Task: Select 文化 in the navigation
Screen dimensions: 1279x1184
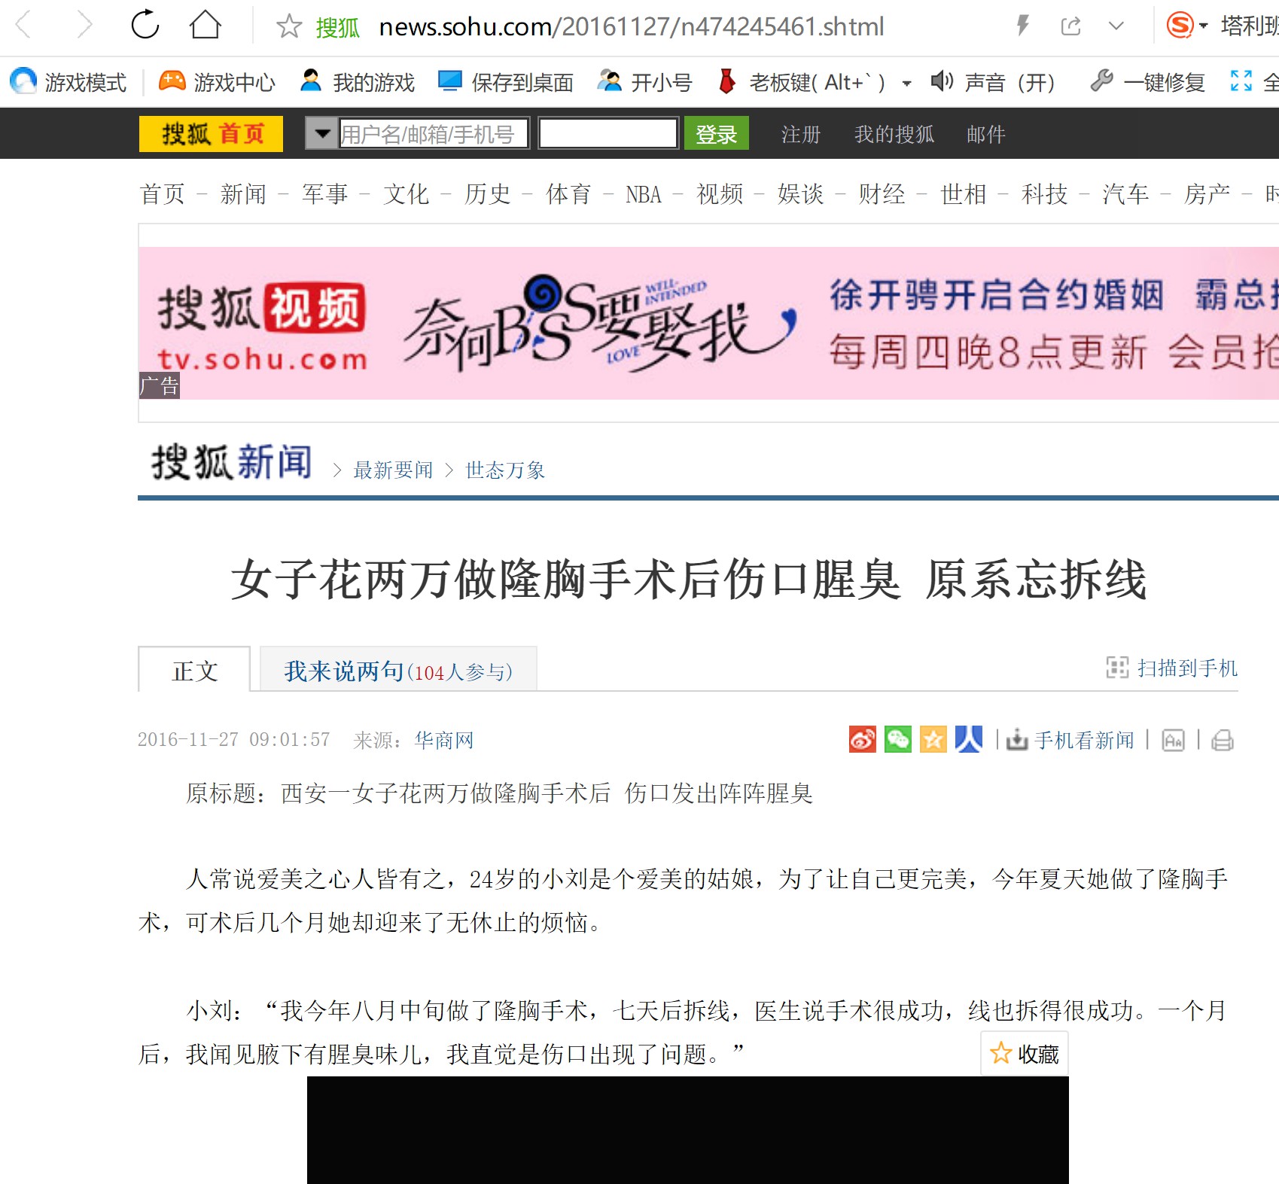Action: click(407, 194)
